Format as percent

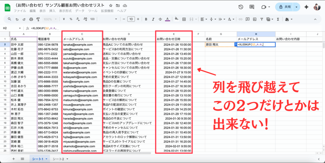tap(71, 19)
